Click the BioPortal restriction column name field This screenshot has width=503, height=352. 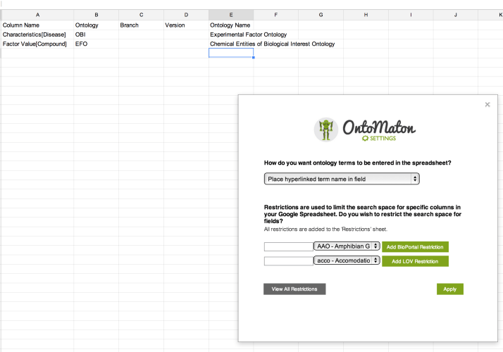pyautogui.click(x=288, y=246)
